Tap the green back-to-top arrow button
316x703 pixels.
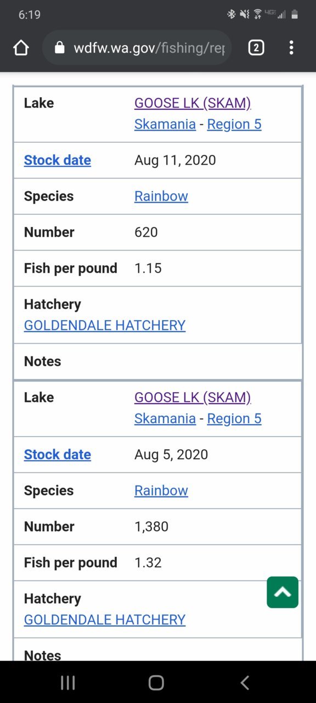click(x=283, y=592)
